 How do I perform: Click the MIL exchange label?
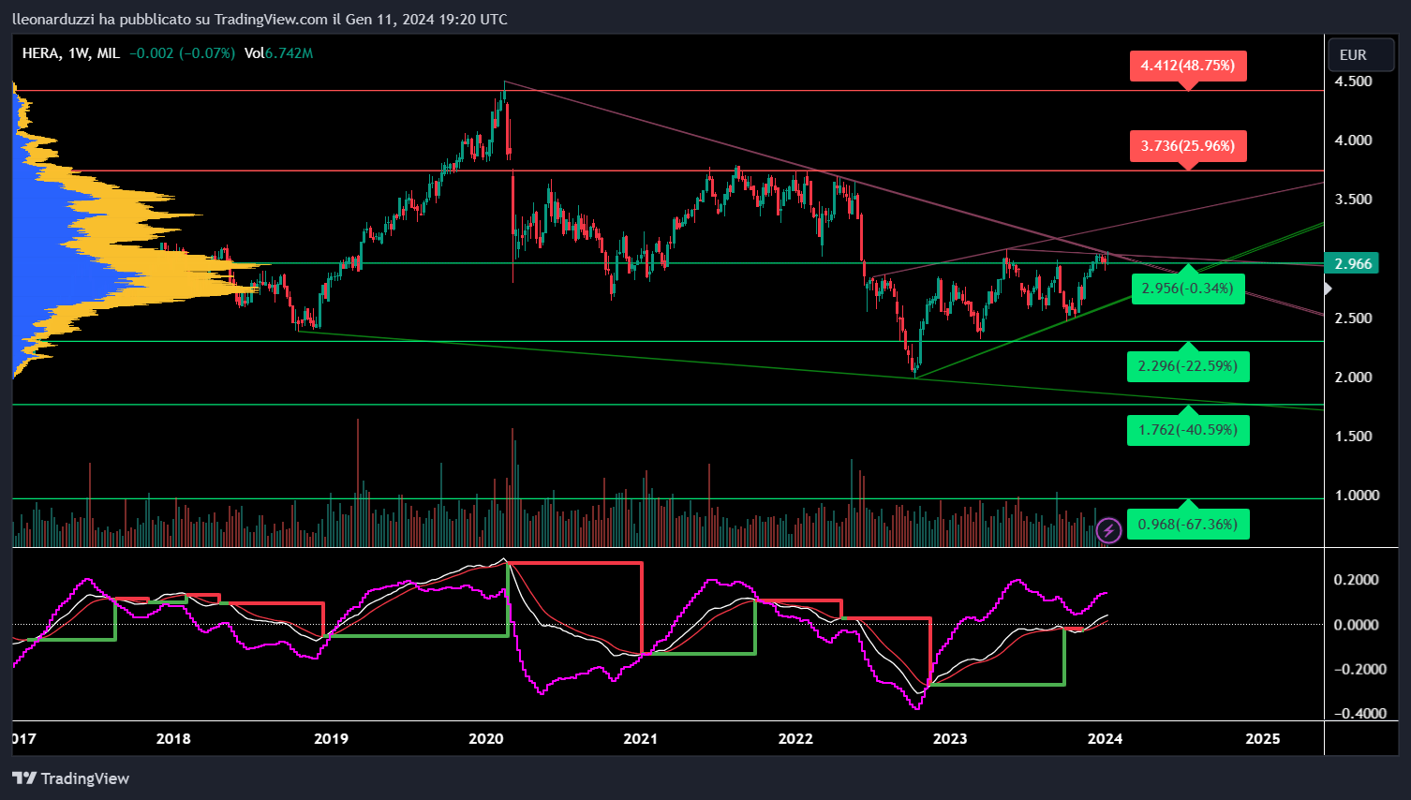108,53
